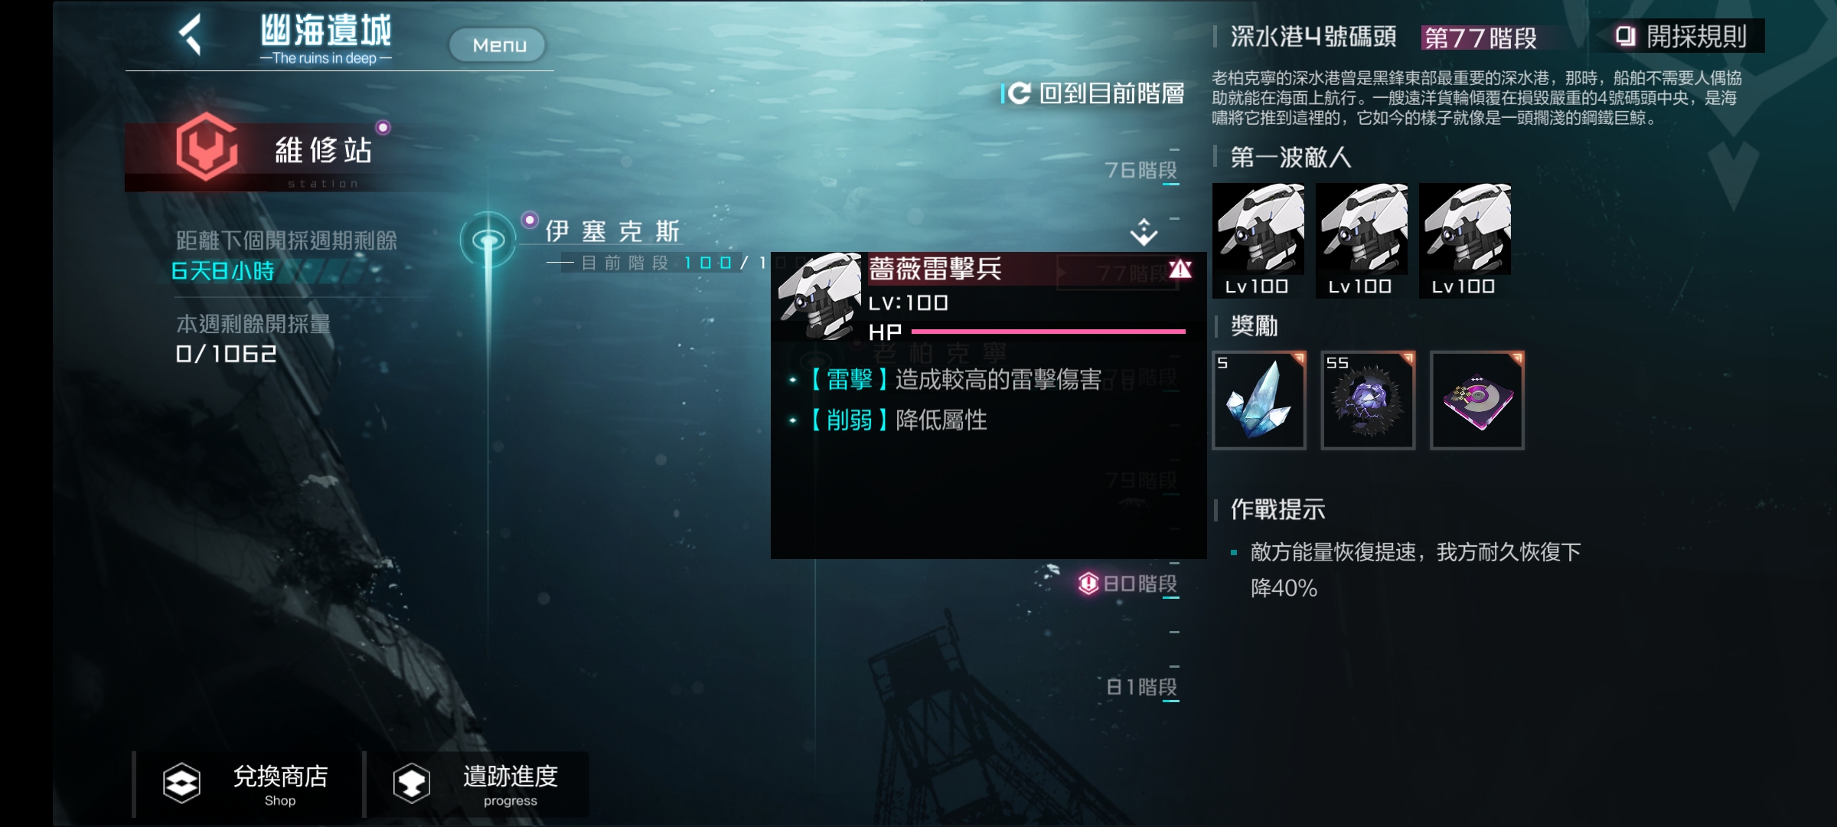Viewport: 1837px width, 827px height.
Task: Click the enemy HP bar
Action: (1049, 332)
